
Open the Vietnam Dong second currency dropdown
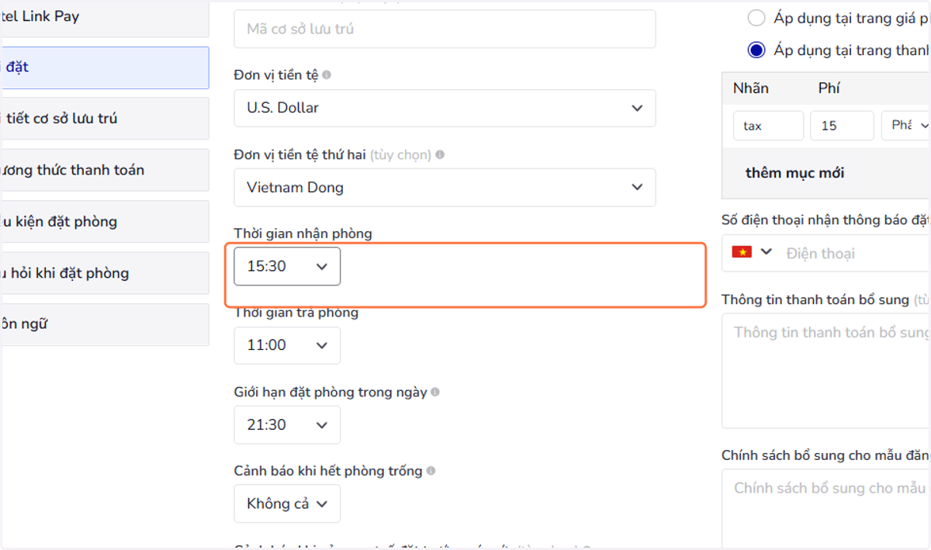(x=445, y=187)
